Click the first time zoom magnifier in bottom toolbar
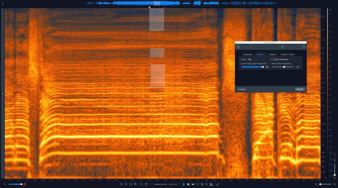The height and width of the screenshot is (188, 338). (121, 184)
